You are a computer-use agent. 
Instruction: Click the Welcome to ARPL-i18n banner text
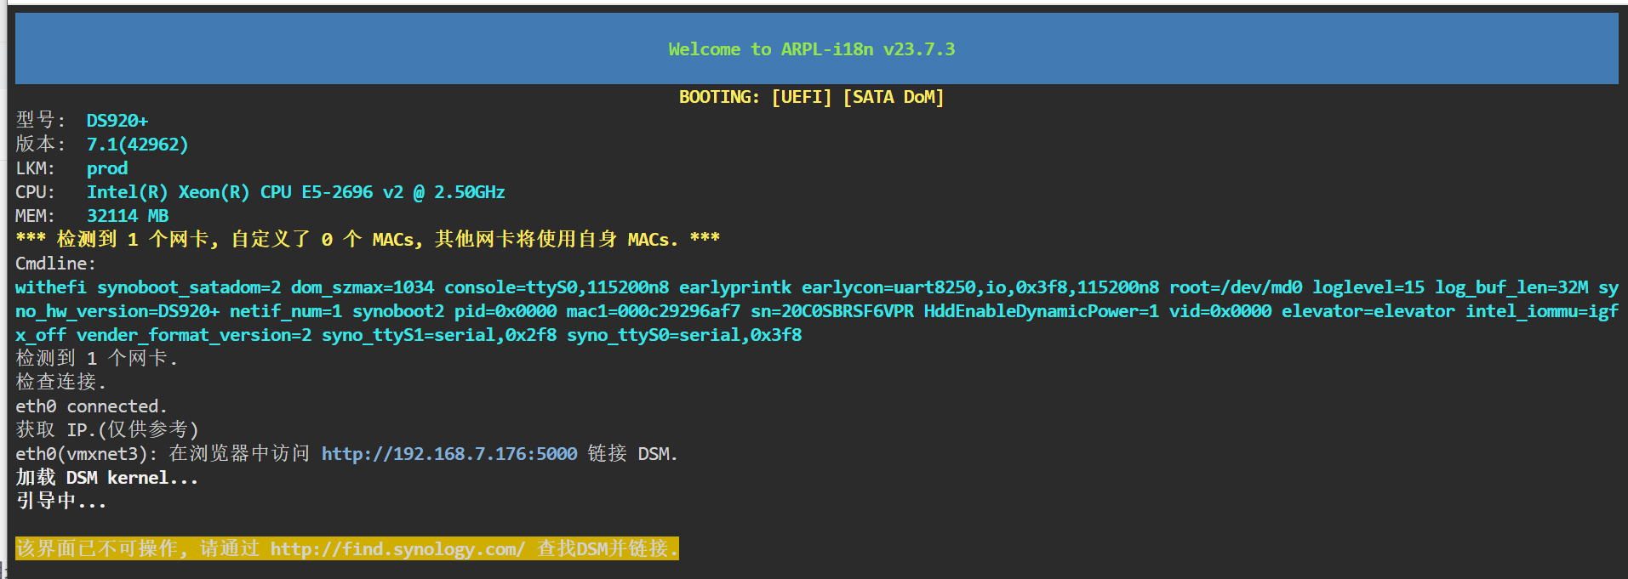click(x=811, y=49)
